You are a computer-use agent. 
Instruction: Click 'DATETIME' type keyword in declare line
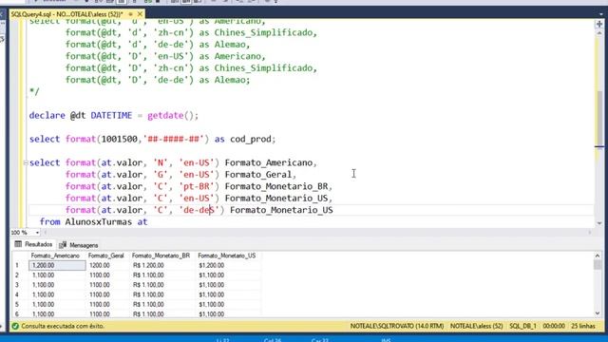pos(111,116)
